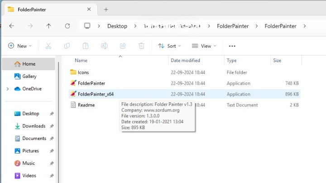Select the Readme file name
This screenshot has width=326, height=183.
pyautogui.click(x=86, y=105)
